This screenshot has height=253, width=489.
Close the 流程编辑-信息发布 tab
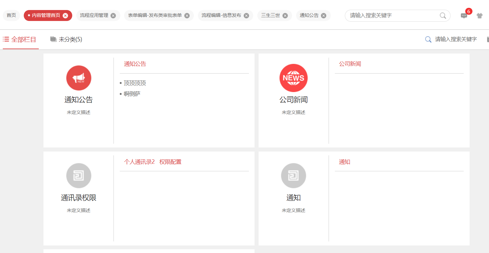[x=246, y=16]
